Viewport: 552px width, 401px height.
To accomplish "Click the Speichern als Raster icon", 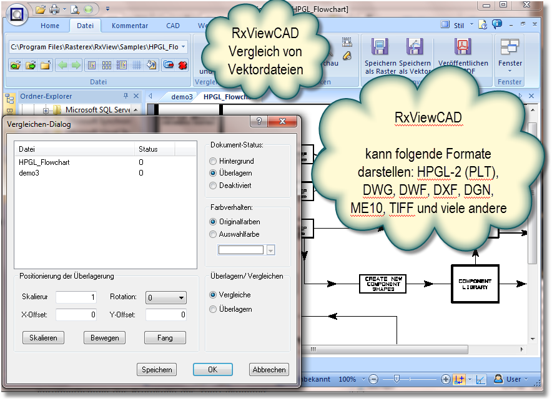I will 380,46.
